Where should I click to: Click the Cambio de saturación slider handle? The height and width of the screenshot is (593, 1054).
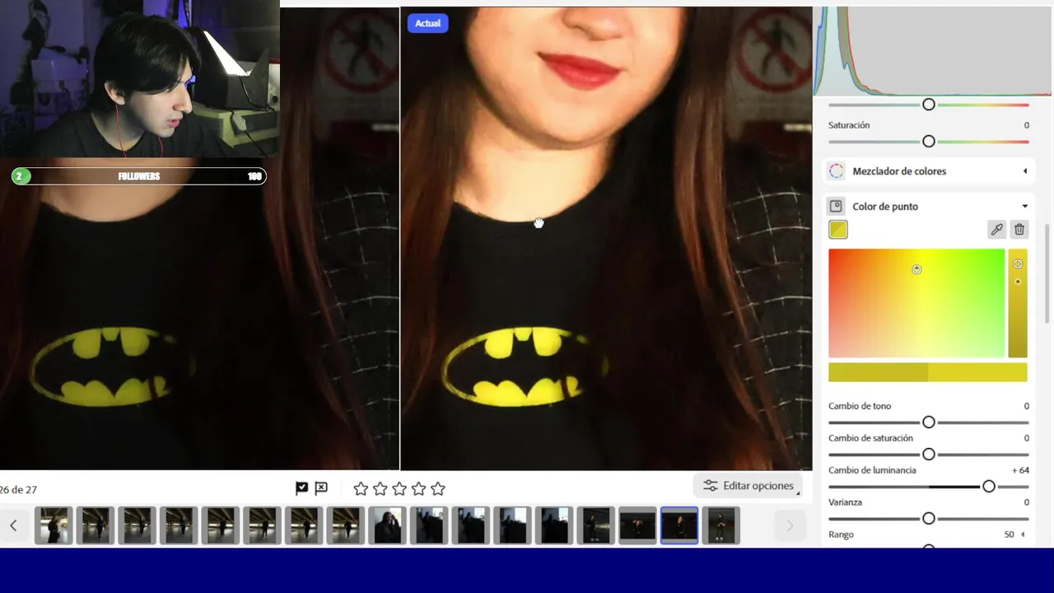[x=929, y=454]
